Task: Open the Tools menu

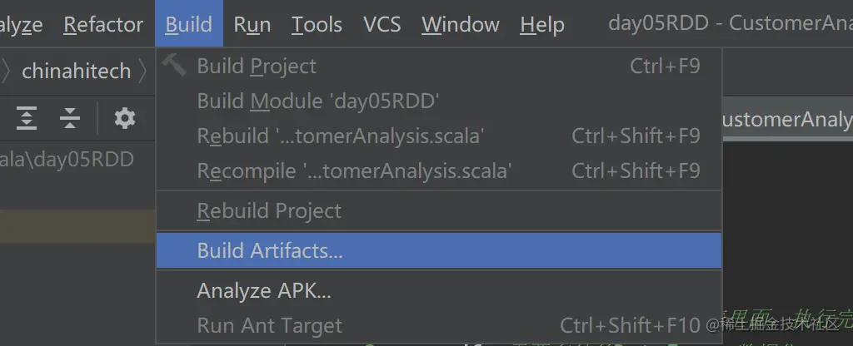Action: (317, 24)
